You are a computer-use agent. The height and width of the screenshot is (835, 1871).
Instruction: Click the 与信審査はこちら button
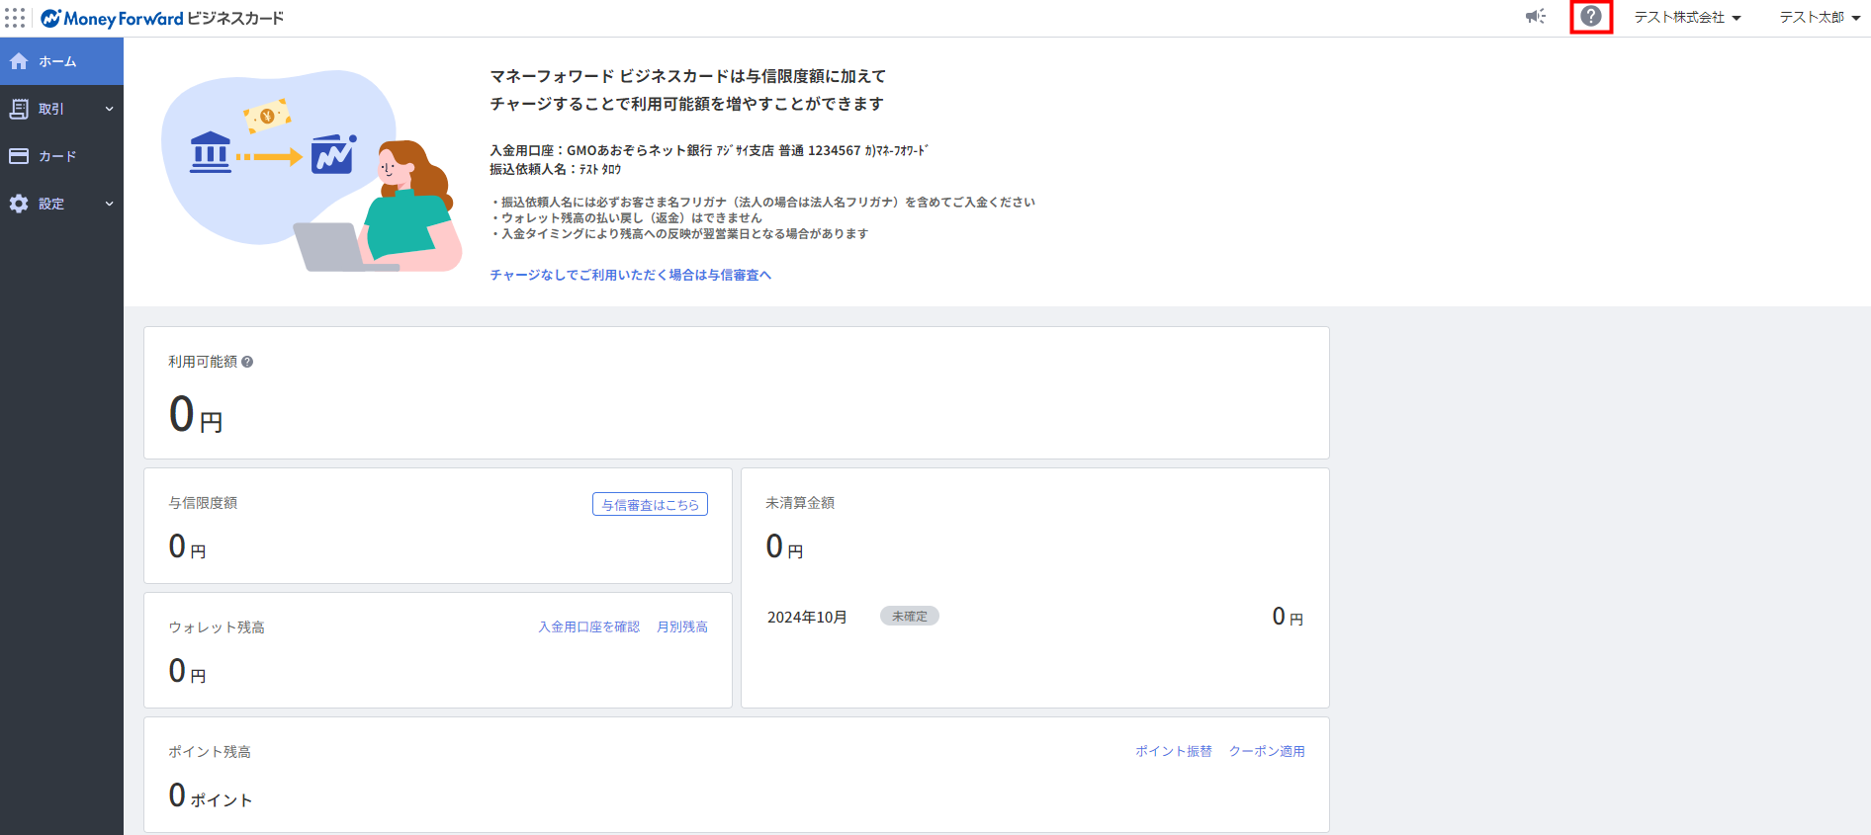tap(650, 505)
